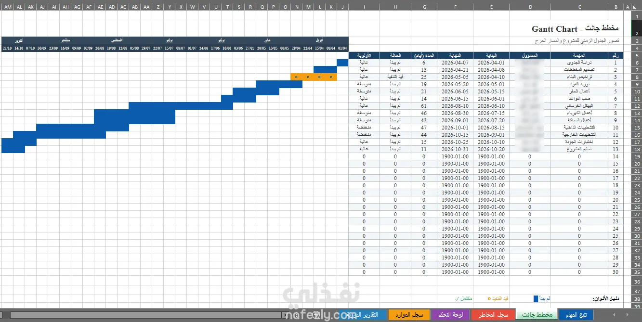Viewport: 642px width, 322px height.
Task: Select row header 18
Action: coord(637,149)
